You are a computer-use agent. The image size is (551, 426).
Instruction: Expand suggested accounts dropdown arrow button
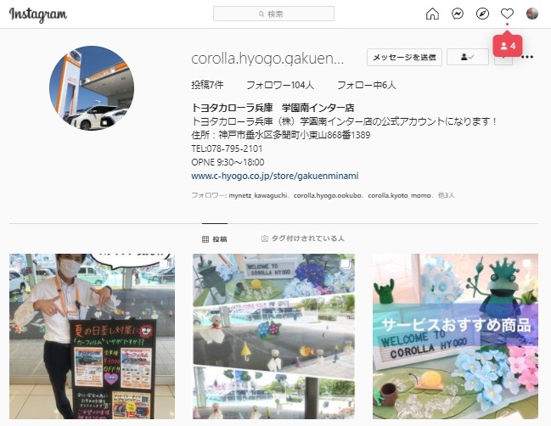point(503,60)
